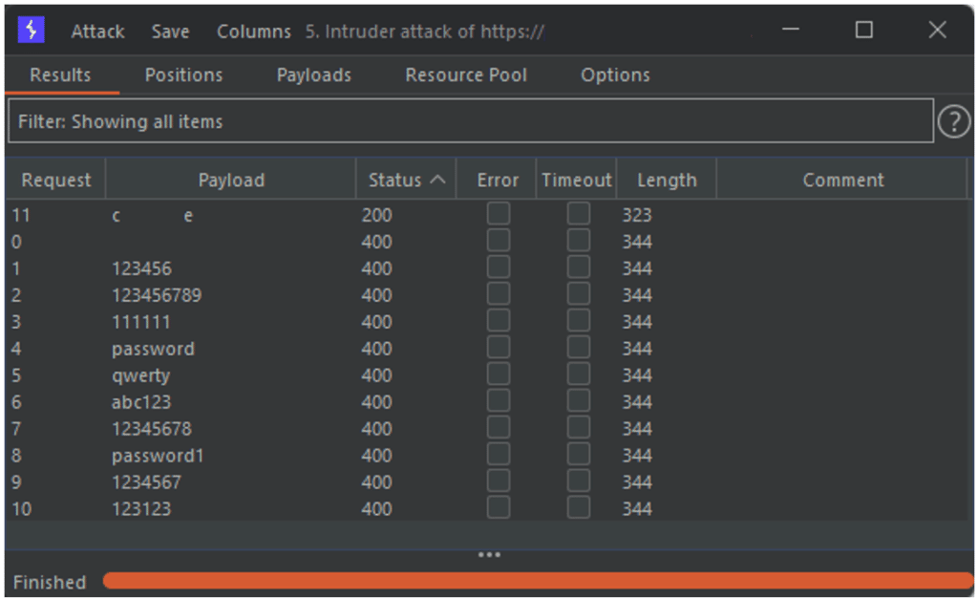Toggle Timeout checkbox for payload password
Image resolution: width=978 pixels, height=599 pixels.
[x=578, y=347]
